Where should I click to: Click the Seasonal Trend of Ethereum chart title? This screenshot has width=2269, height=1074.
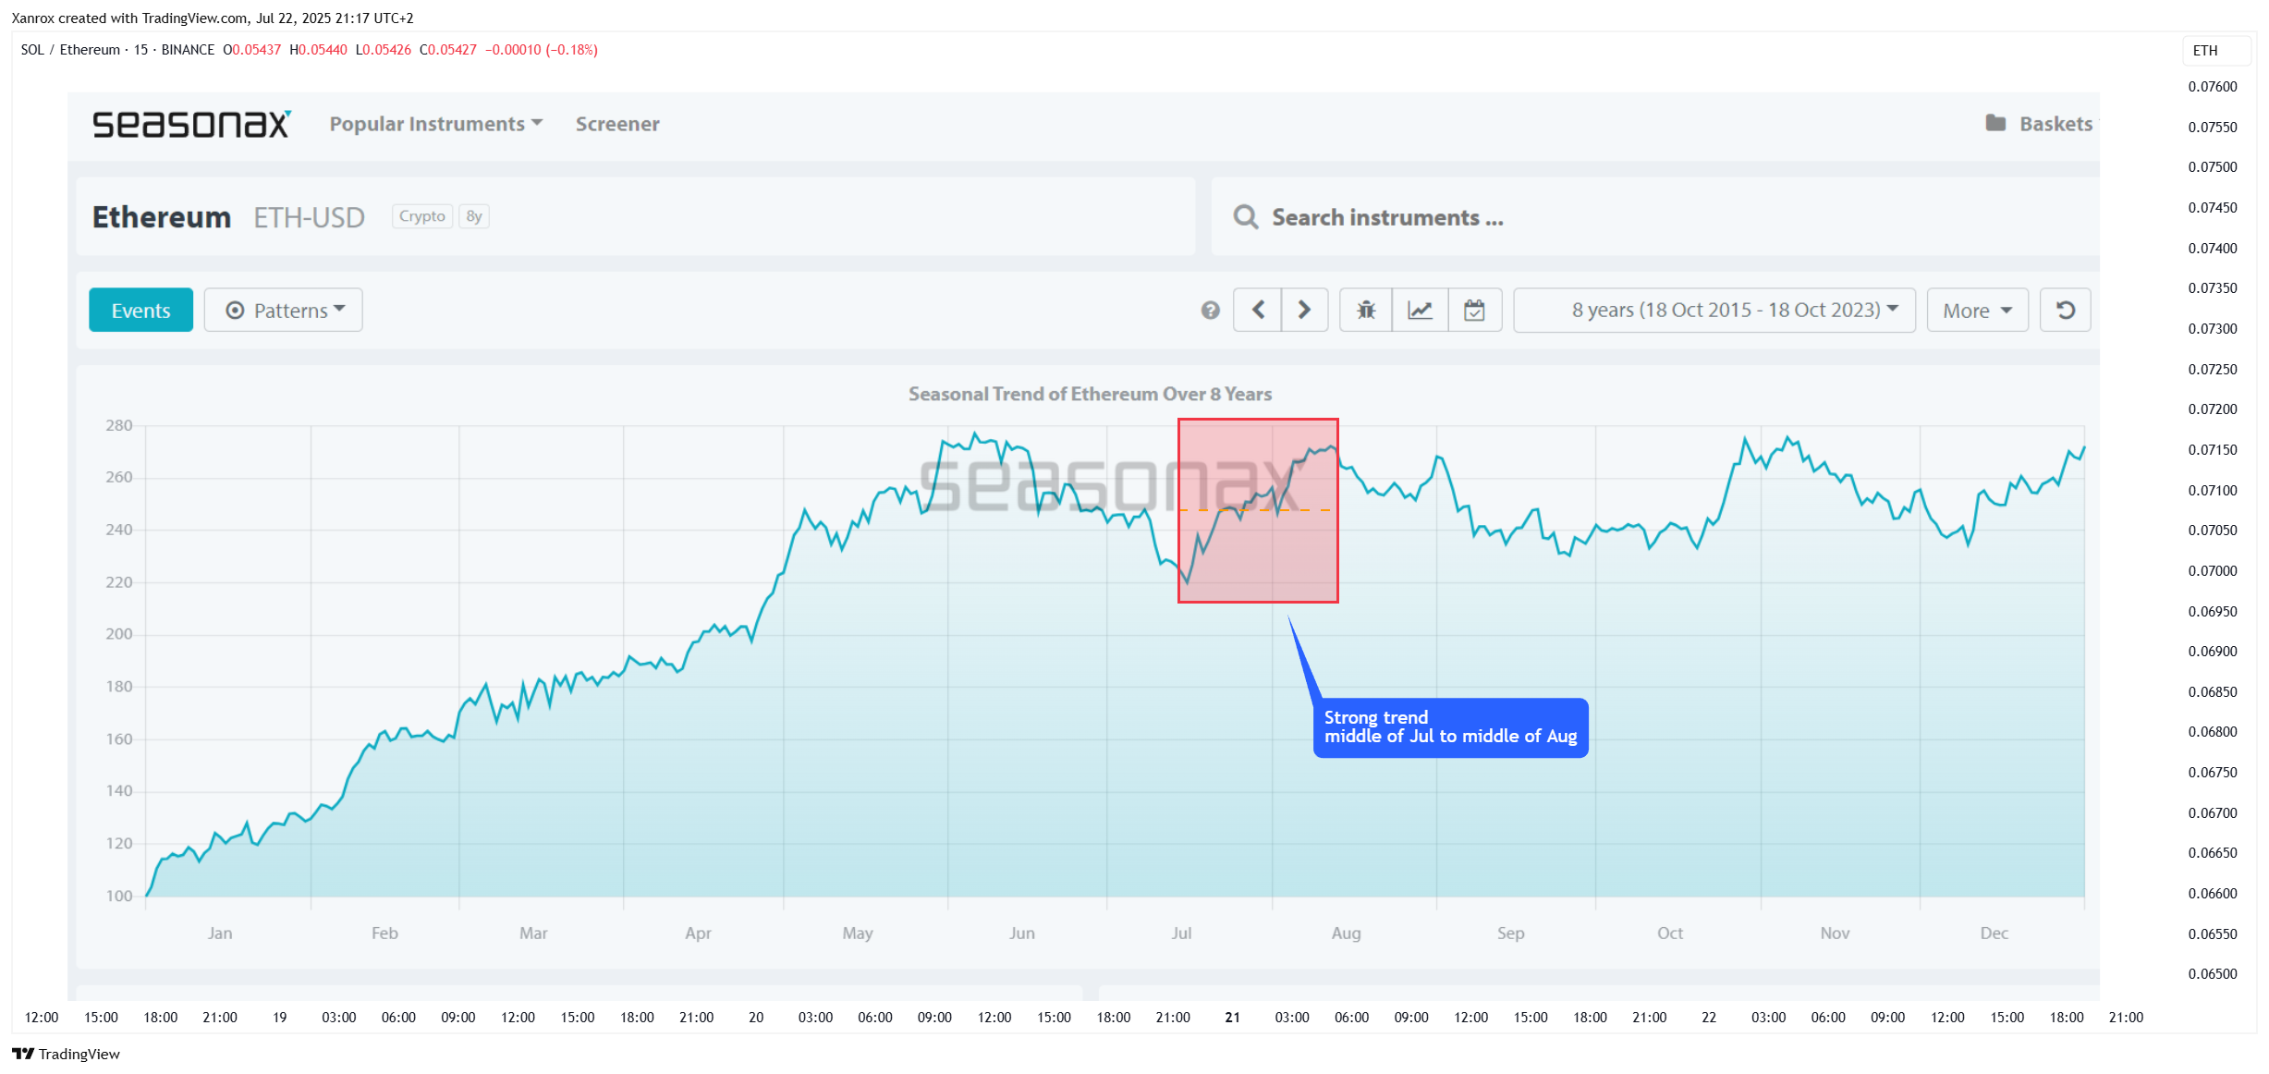click(x=1090, y=394)
